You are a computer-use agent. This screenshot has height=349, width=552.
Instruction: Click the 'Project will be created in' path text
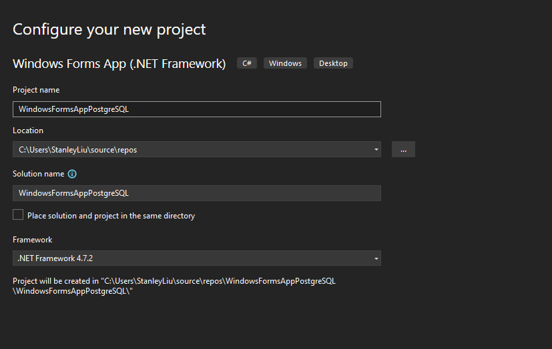click(x=174, y=286)
